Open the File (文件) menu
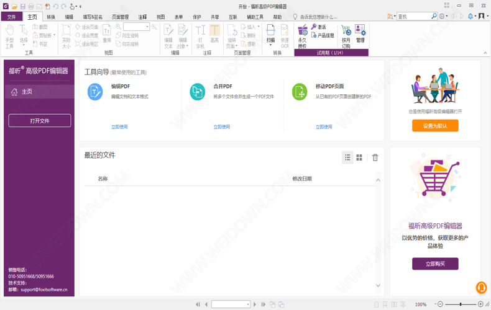Viewport: 491px width, 310px height. pos(12,17)
